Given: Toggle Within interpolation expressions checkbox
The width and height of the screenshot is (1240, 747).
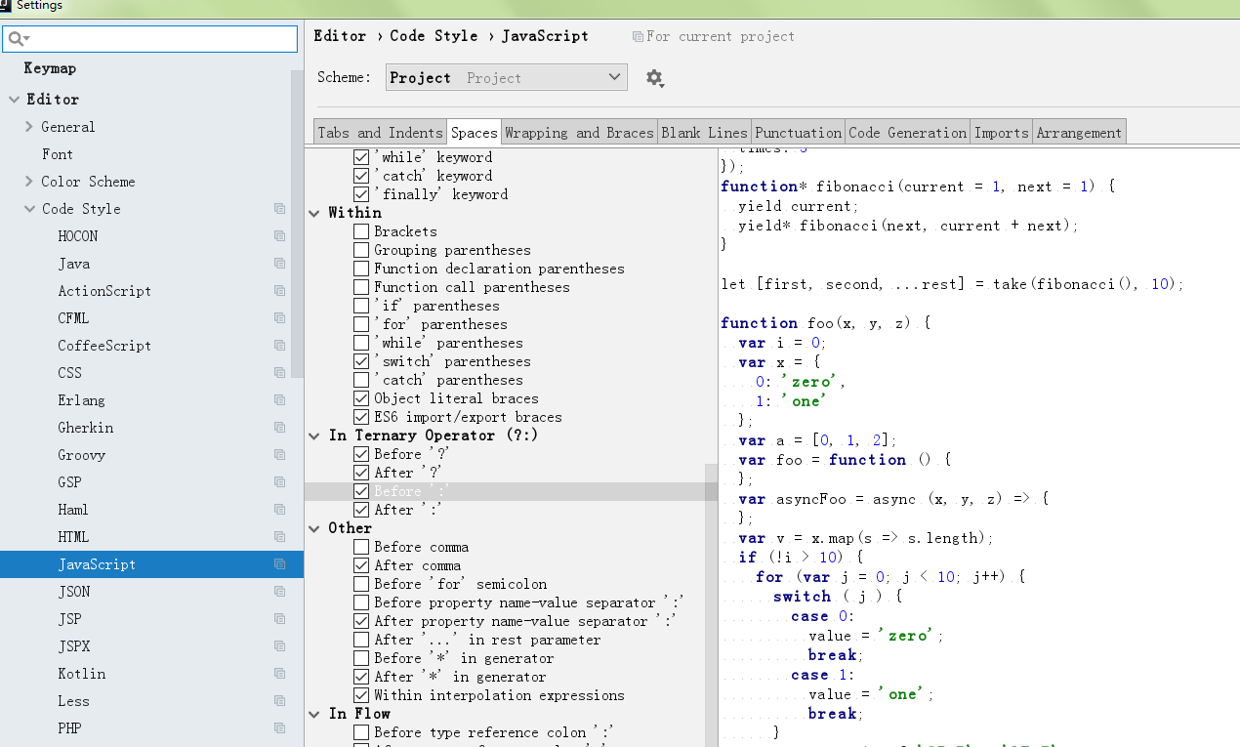Looking at the screenshot, I should [361, 695].
